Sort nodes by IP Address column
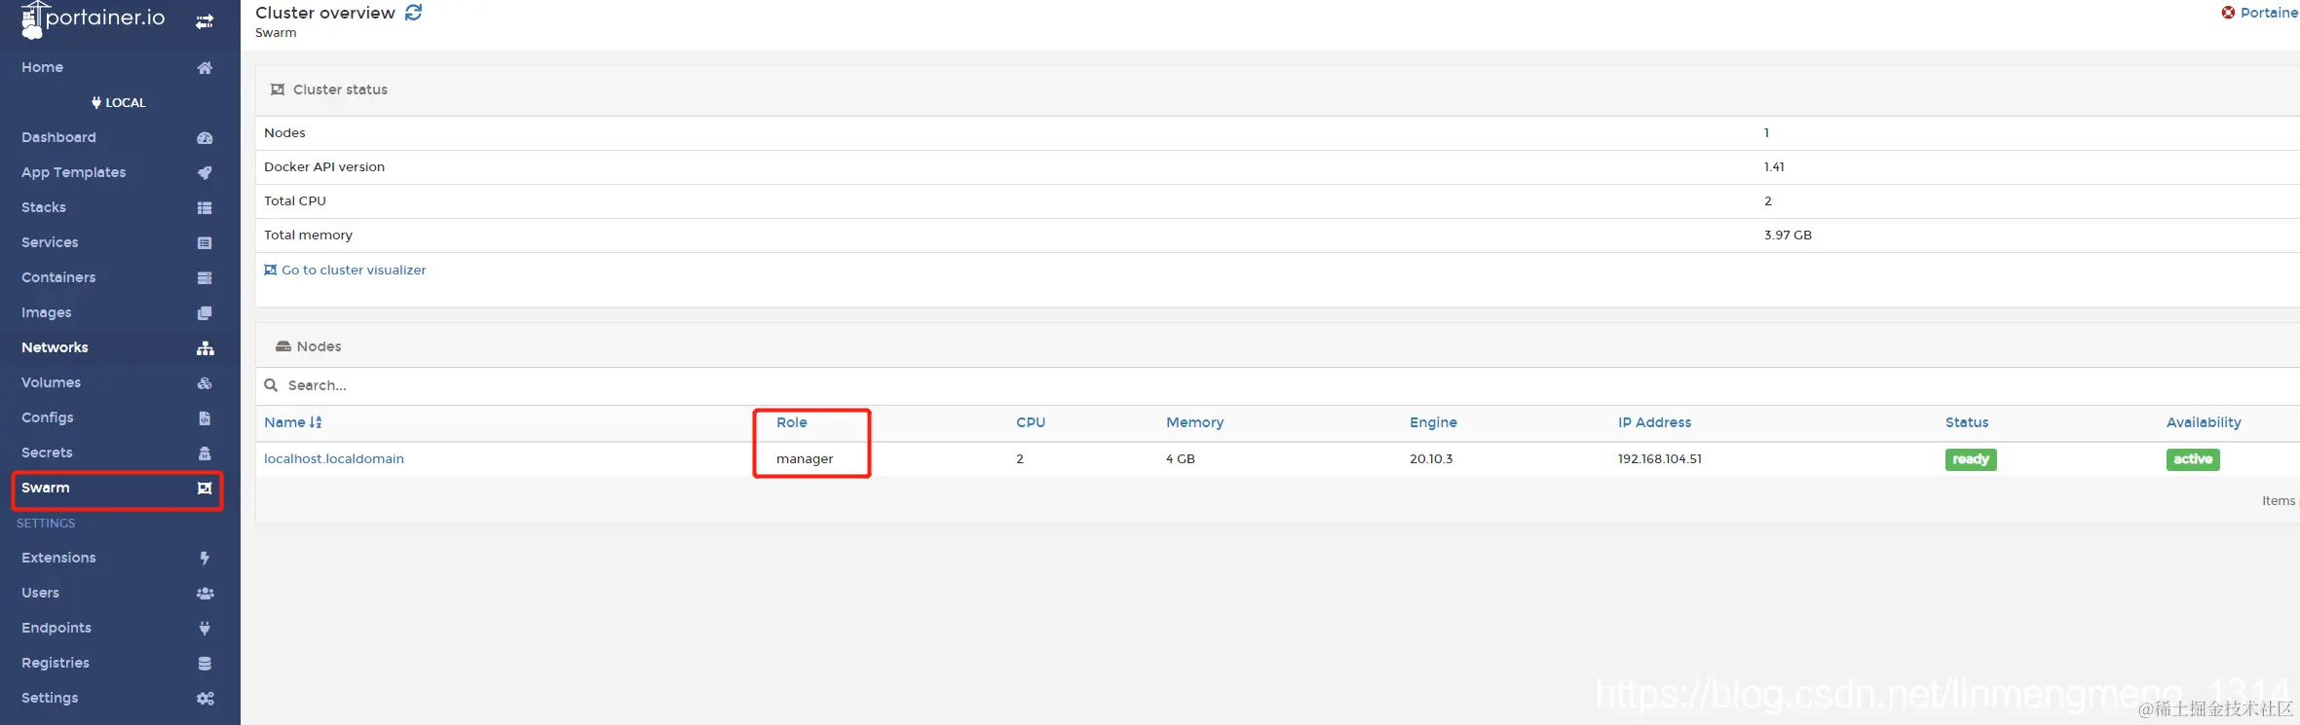Image resolution: width=2300 pixels, height=725 pixels. pyautogui.click(x=1654, y=422)
